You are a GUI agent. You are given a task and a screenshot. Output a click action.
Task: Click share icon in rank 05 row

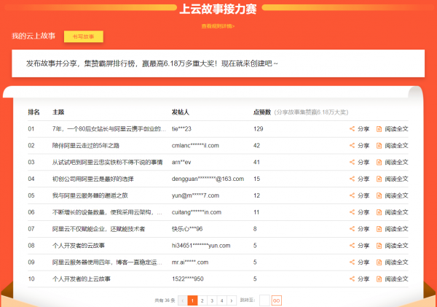pos(353,195)
